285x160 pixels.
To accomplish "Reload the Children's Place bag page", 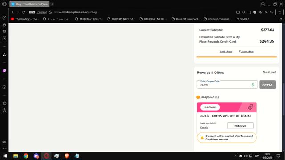I will [24, 12].
